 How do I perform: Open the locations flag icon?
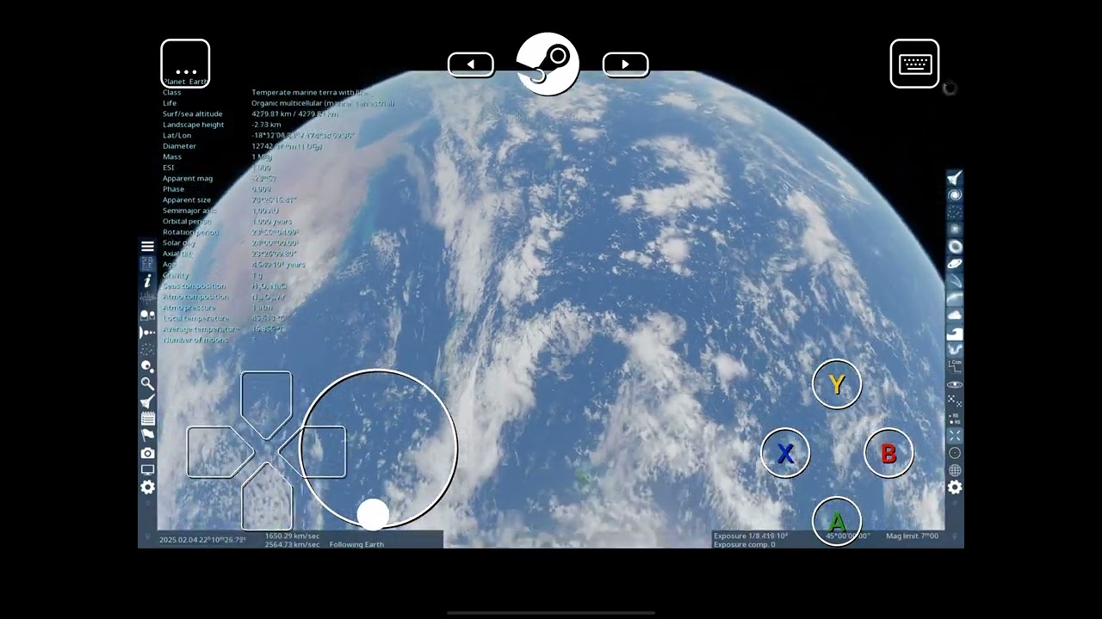pos(147,435)
